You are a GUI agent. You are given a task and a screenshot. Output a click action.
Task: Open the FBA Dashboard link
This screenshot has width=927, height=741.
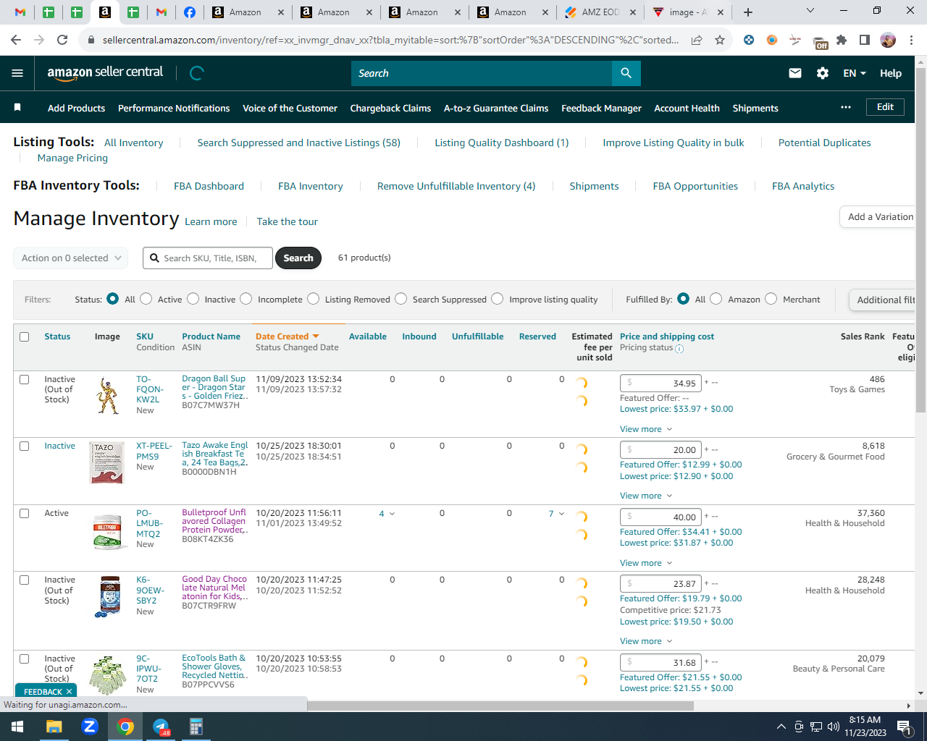coord(209,186)
